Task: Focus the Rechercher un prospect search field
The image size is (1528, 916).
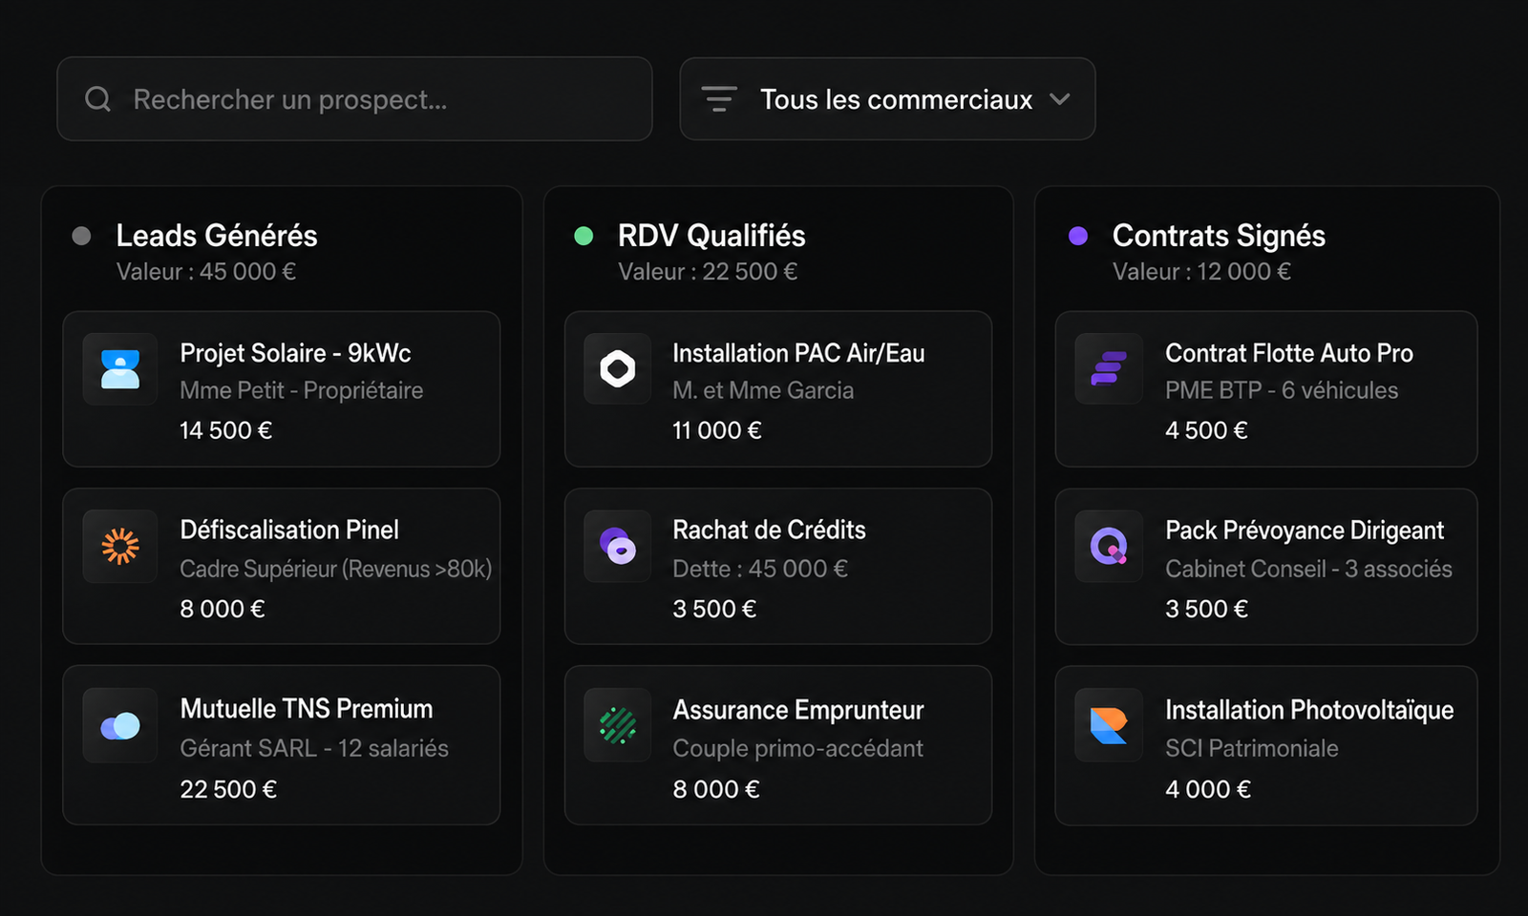Action: [354, 99]
